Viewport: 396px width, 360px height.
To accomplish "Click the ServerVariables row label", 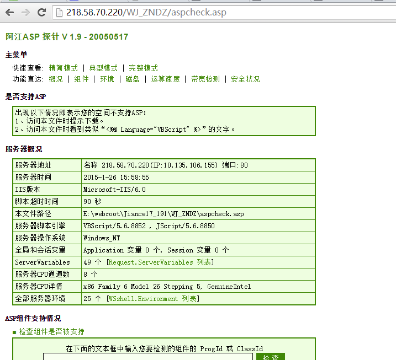I will click(x=43, y=262).
